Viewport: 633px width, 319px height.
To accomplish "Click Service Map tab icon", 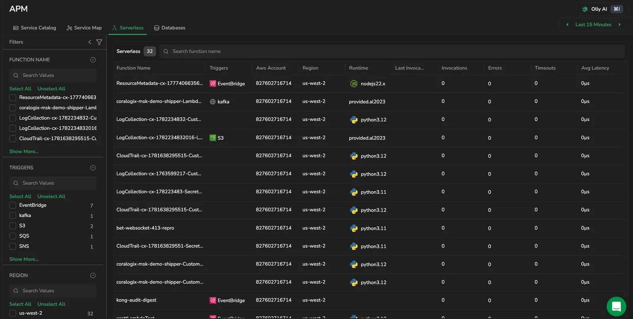I will pyautogui.click(x=70, y=28).
